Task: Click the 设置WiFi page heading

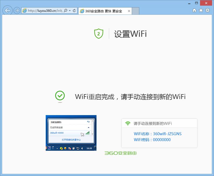Action: (x=130, y=34)
